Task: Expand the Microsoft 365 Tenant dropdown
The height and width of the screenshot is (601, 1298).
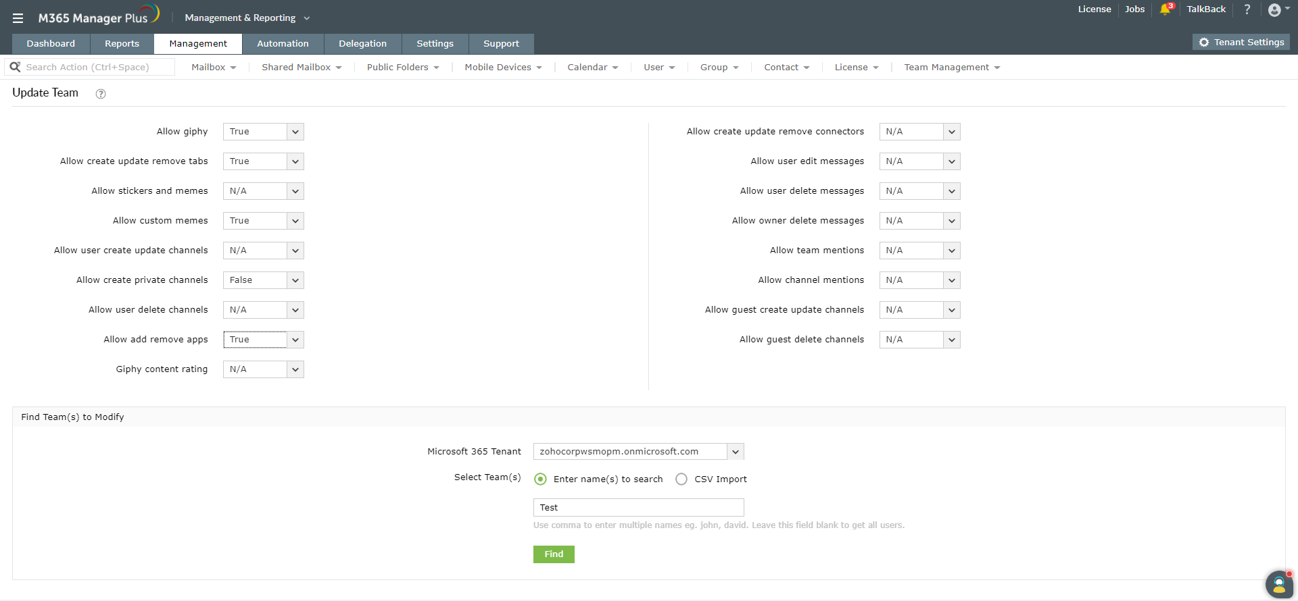Action: pyautogui.click(x=639, y=451)
